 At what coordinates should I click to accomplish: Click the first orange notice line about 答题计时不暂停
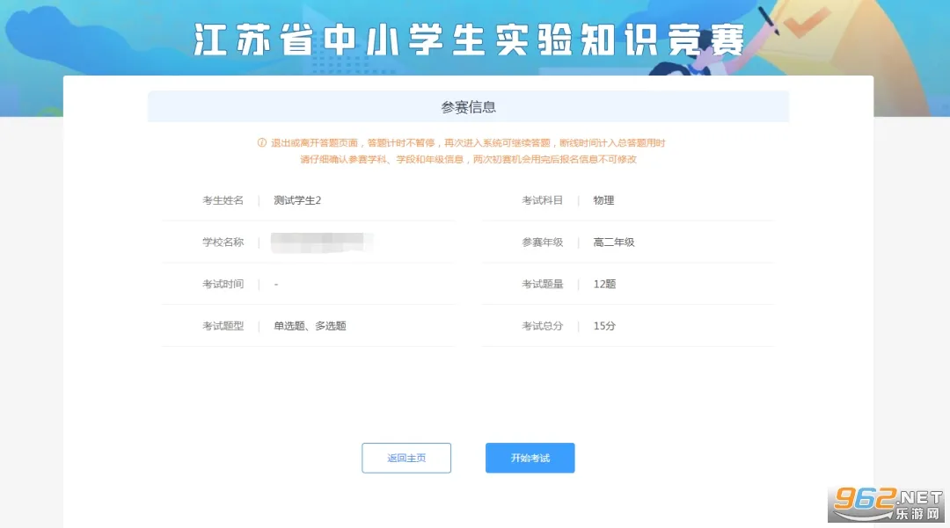click(468, 142)
